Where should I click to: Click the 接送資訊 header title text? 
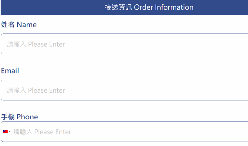coord(118,7)
